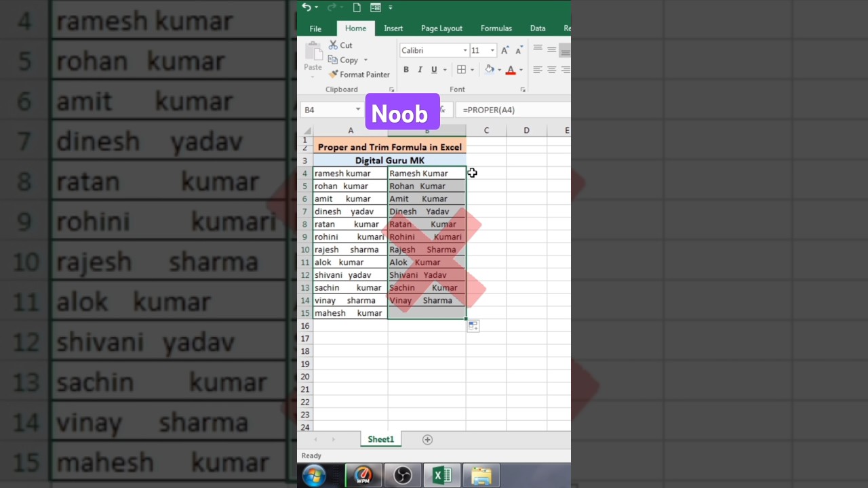Open OBS Studio from taskbar

pyautogui.click(x=403, y=476)
